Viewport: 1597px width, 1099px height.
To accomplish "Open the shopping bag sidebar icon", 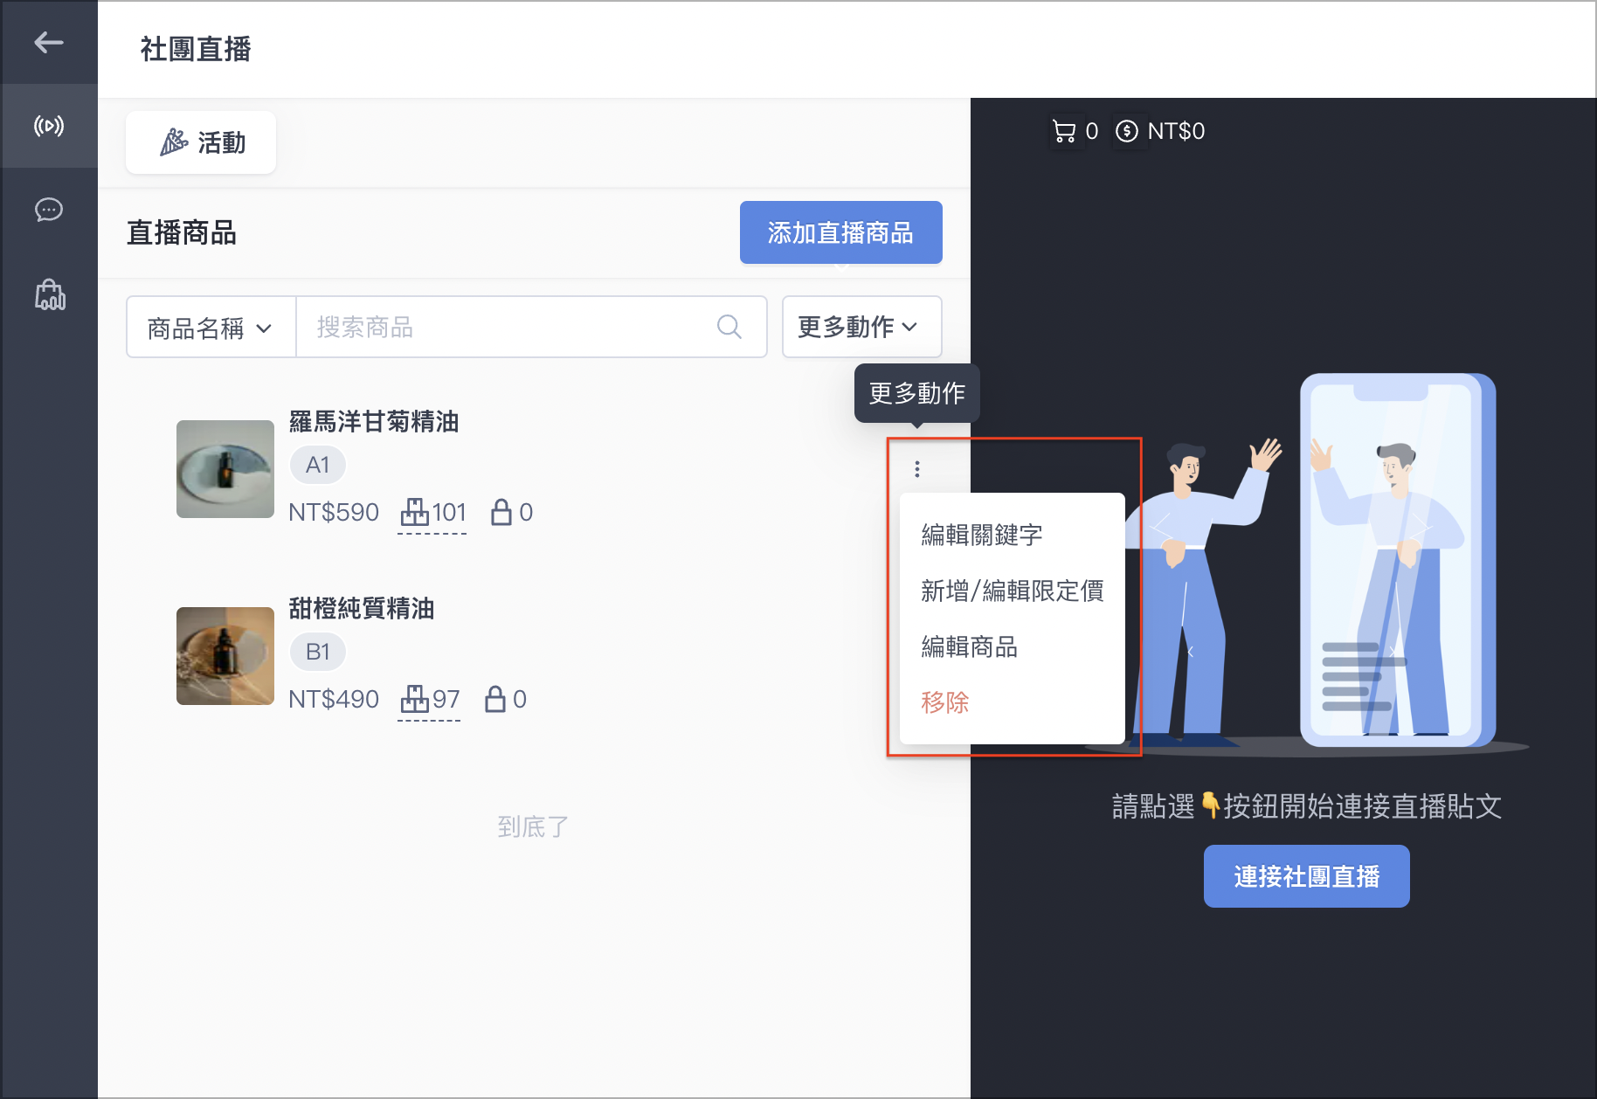I will pyautogui.click(x=50, y=294).
